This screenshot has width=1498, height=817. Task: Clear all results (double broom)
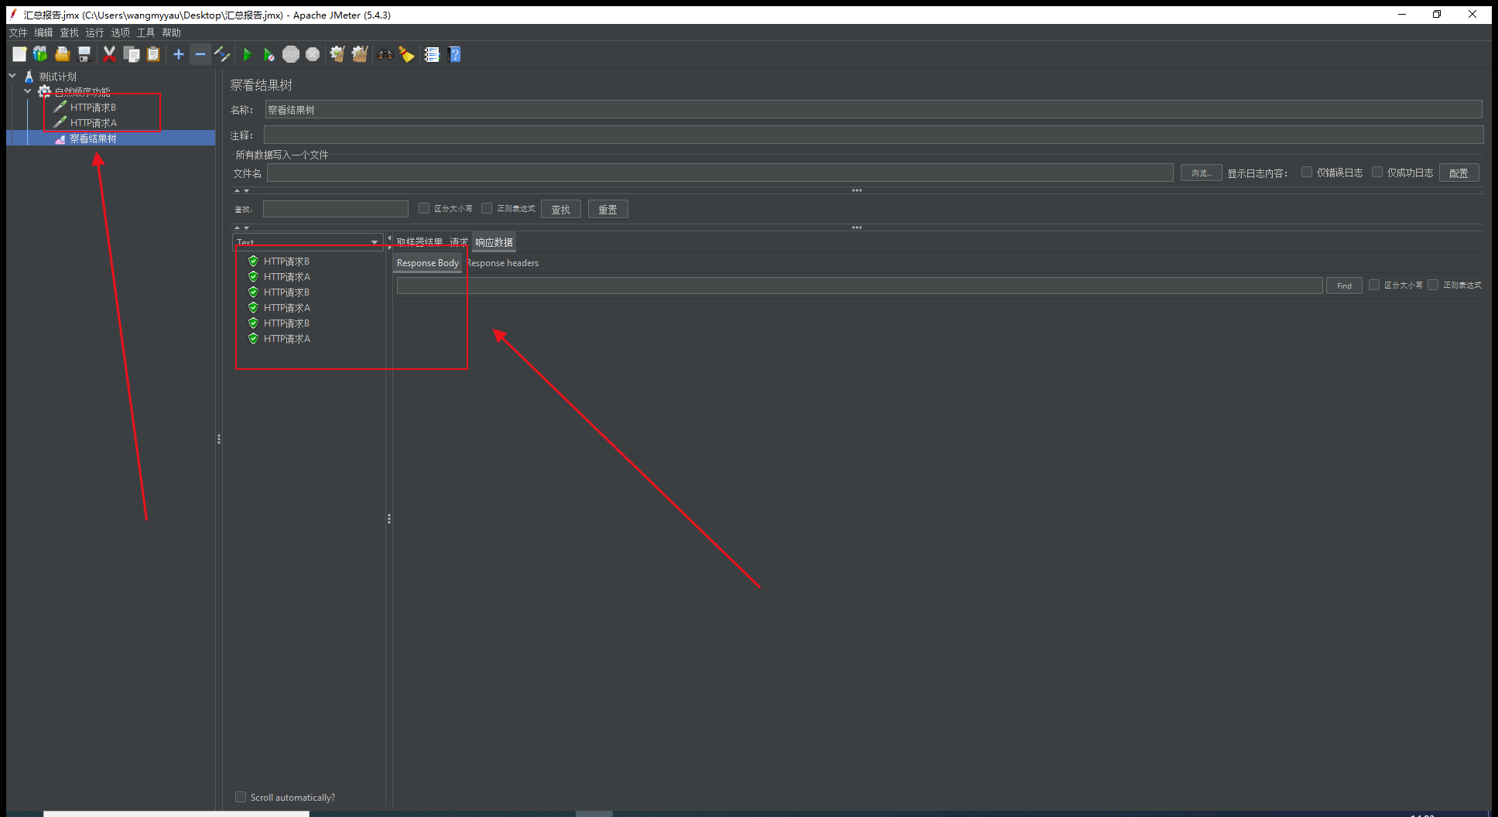[360, 54]
